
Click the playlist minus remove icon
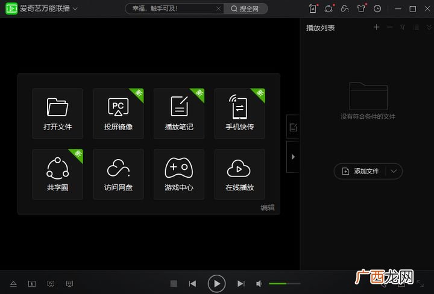point(390,27)
